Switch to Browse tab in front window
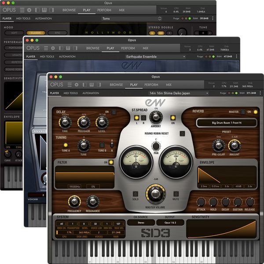Screen dimensions: 264x264 pos(116,84)
